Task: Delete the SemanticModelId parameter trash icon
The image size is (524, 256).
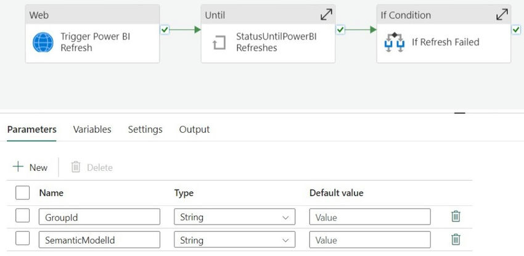Action: tap(456, 239)
